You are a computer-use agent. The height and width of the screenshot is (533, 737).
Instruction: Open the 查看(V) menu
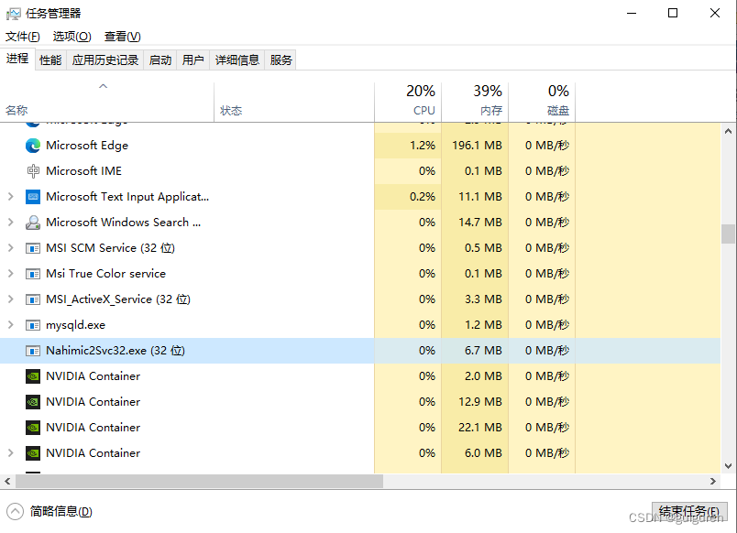coord(123,37)
